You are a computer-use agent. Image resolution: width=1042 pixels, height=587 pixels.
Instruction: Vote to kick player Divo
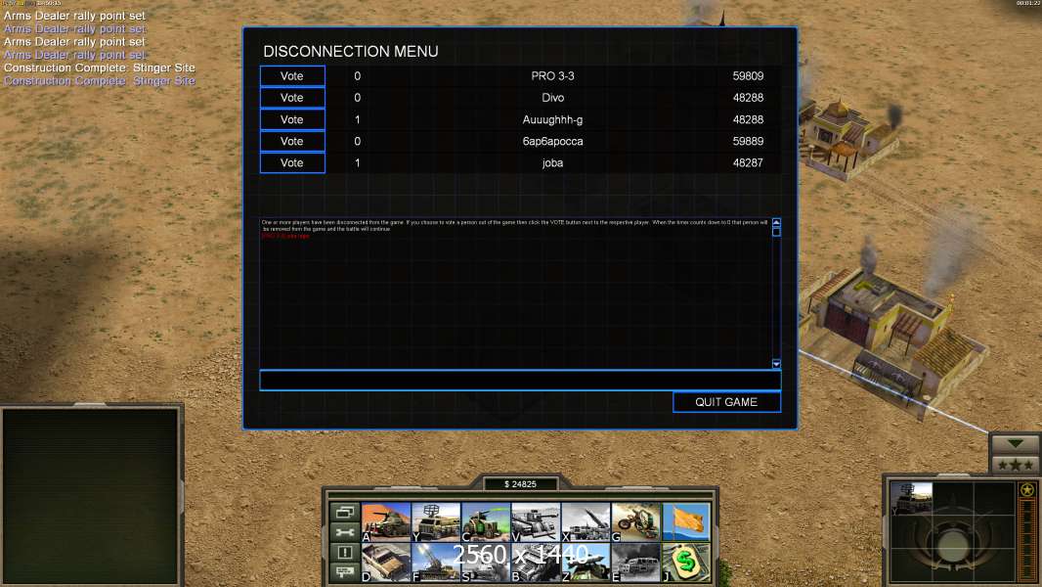(x=292, y=98)
